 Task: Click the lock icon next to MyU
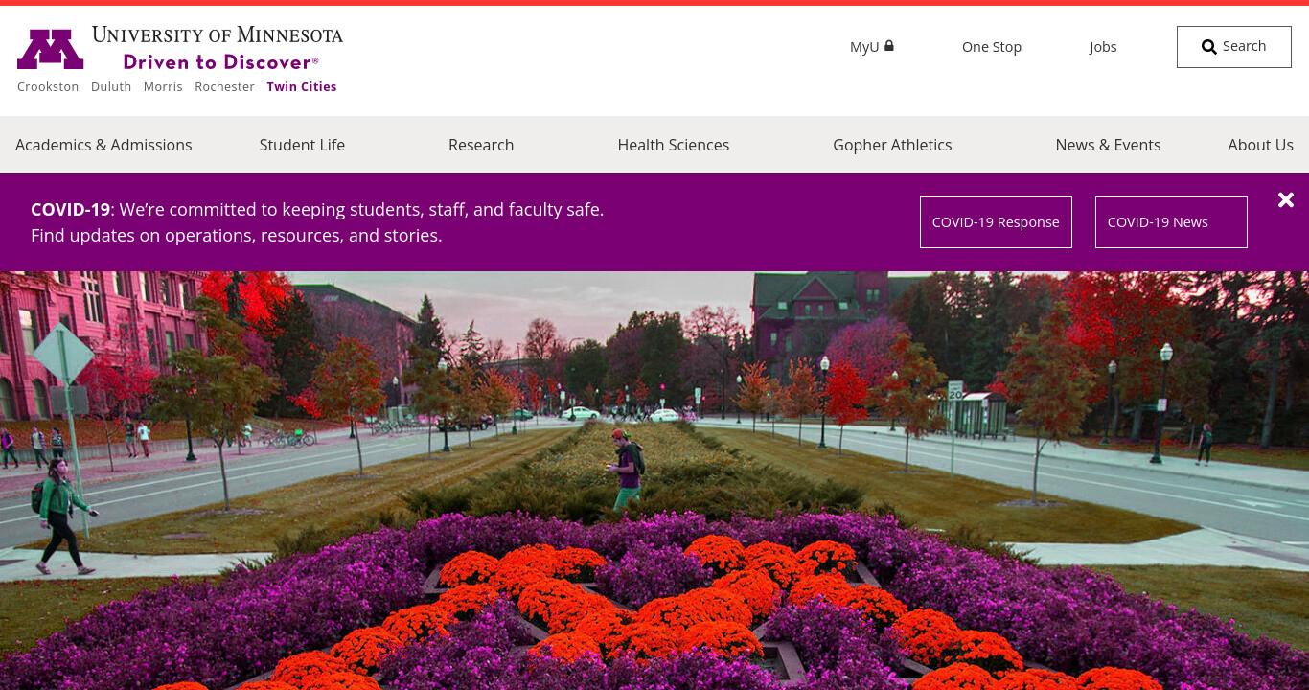coord(889,45)
